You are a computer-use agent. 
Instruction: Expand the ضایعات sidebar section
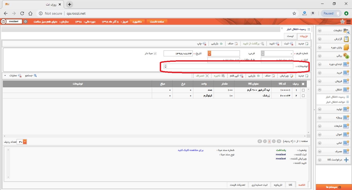click(x=320, y=126)
